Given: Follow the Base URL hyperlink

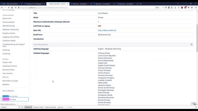Looking at the screenshot, I should tap(107, 30).
